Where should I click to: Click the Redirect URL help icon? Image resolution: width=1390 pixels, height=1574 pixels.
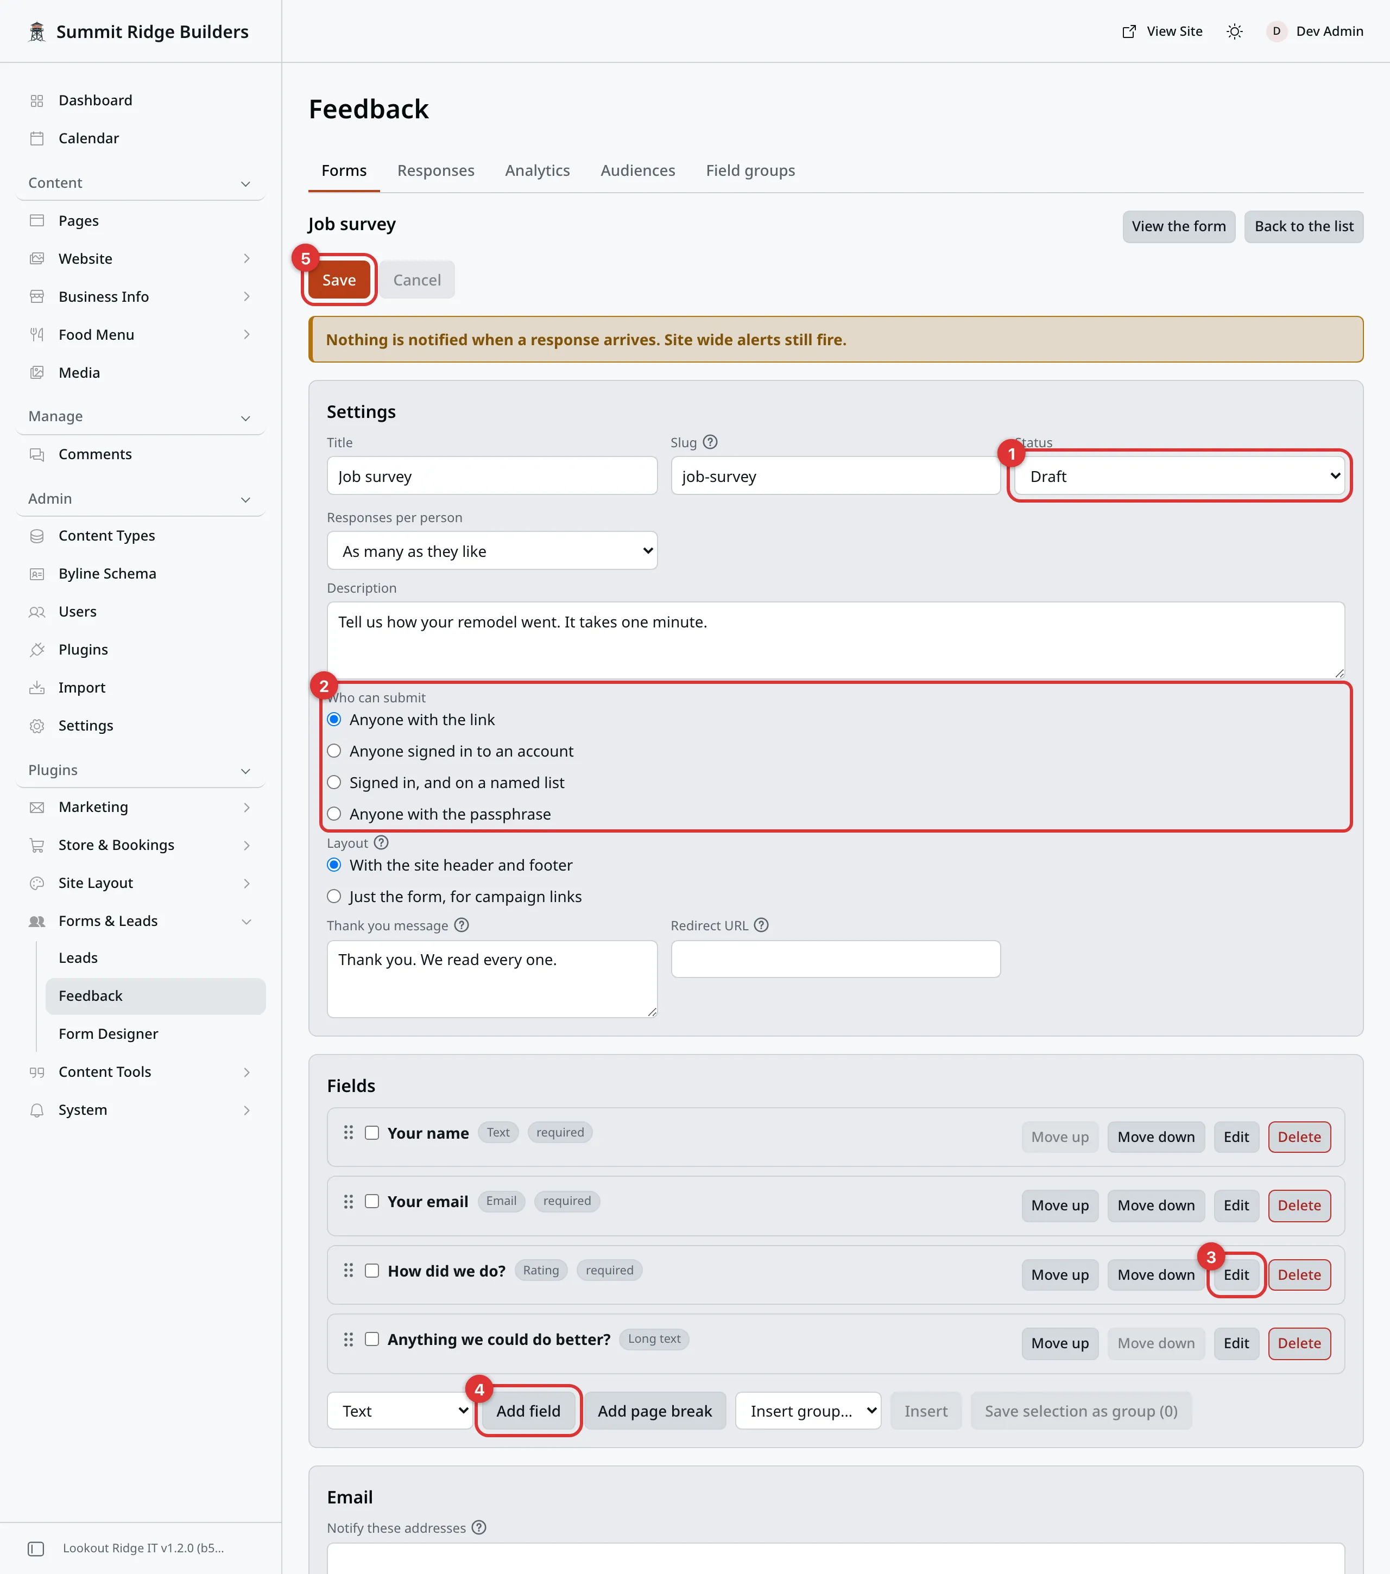click(x=761, y=925)
